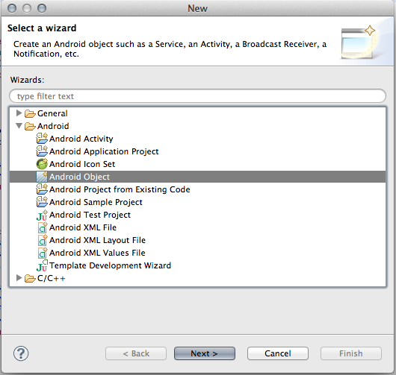Select Android XML Layout File
This screenshot has width=396, height=375.
point(97,240)
